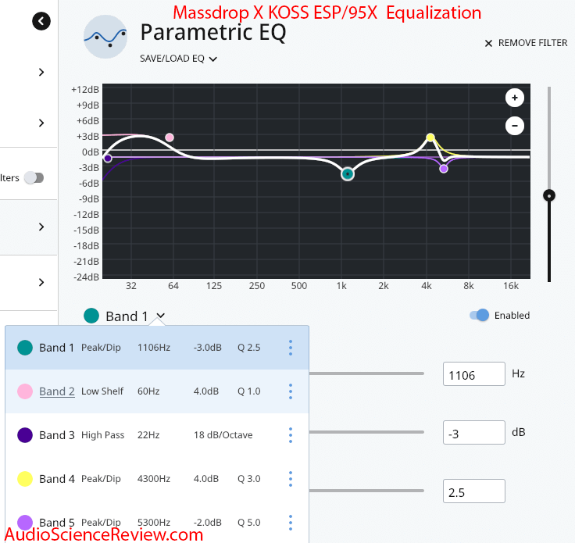
Task: Choose Band 2 Low Shelf 60Hz in list
Action: 157,391
